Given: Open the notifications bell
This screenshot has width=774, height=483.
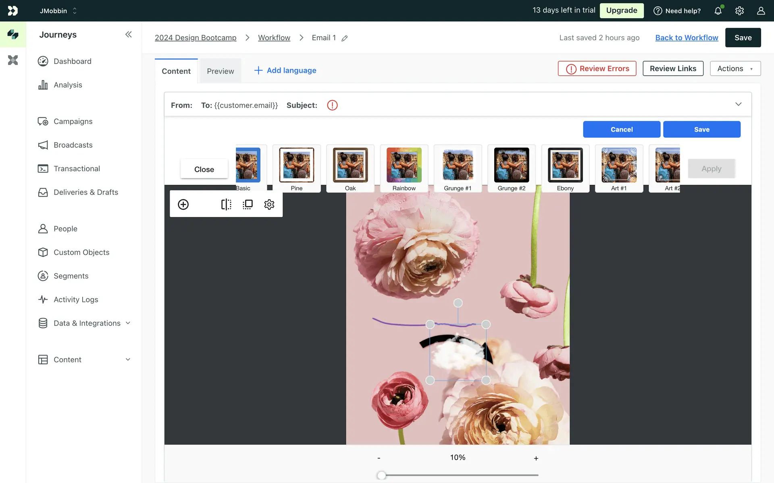Looking at the screenshot, I should (718, 11).
